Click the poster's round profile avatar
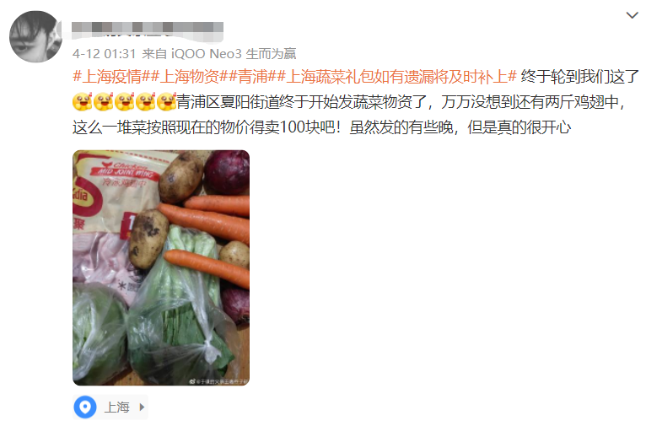This screenshot has width=646, height=421. (35, 36)
